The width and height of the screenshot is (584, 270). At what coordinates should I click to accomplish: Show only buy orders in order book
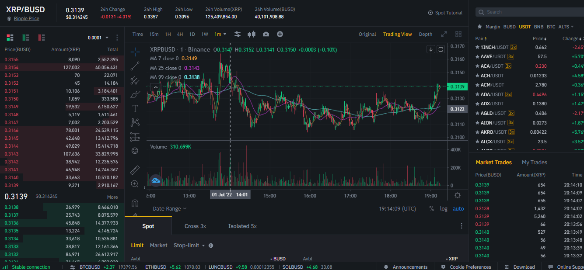(x=26, y=38)
